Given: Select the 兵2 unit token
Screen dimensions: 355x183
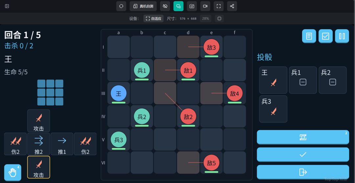Looking at the screenshot, I should click(142, 116).
